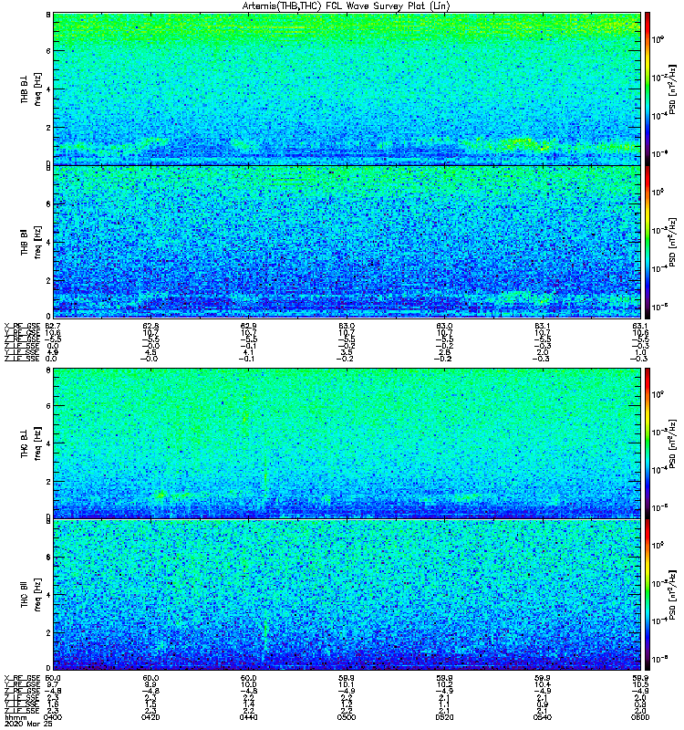The image size is (684, 730).
Task: Click the "0500" time label
Action: click(x=347, y=717)
